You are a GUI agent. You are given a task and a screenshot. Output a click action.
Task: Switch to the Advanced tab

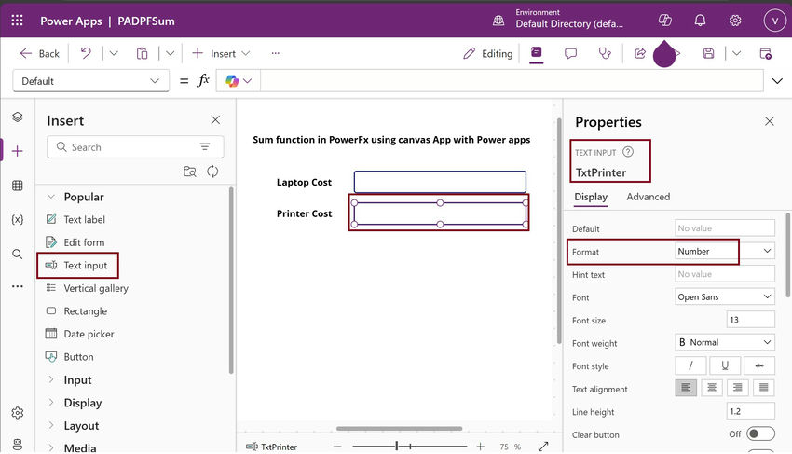[649, 197]
